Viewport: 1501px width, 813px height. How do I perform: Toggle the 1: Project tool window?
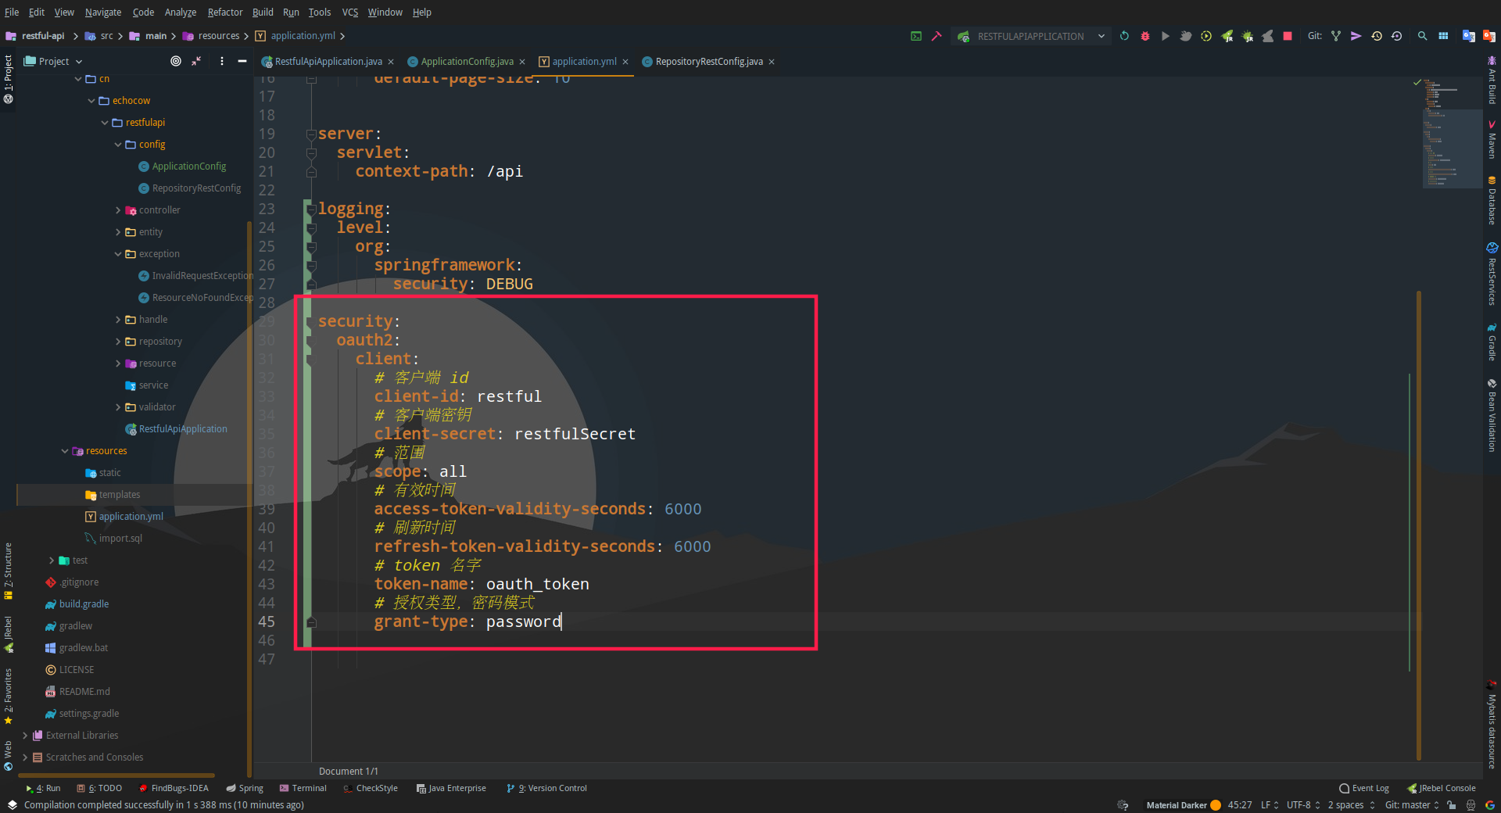click(9, 80)
